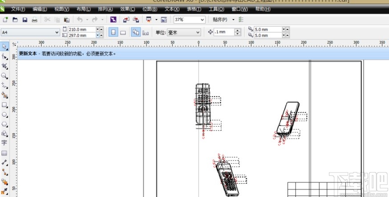Open the 视图(V) menu
Image resolution: width=389 pixels, height=197 pixels.
pyautogui.click(x=62, y=9)
